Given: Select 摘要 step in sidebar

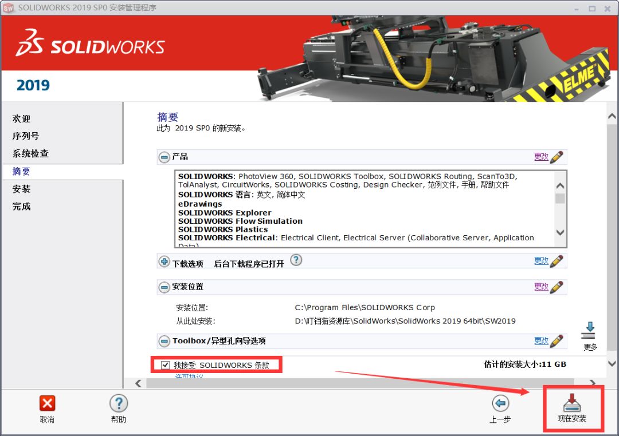Looking at the screenshot, I should coord(21,171).
